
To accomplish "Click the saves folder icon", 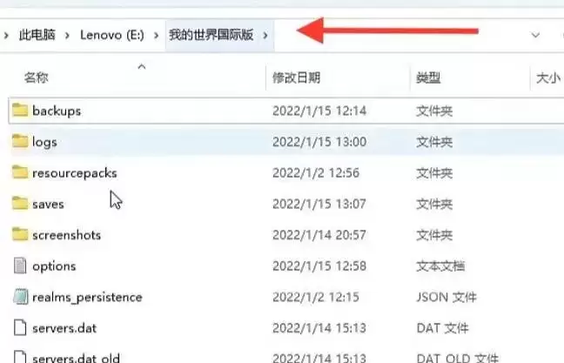I will [x=20, y=204].
